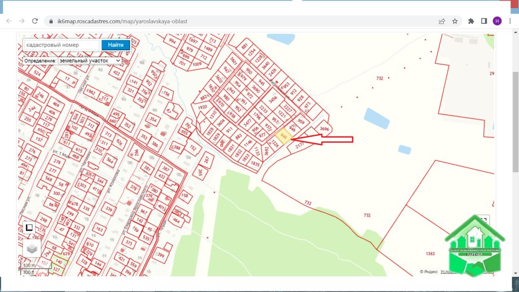
Task: Go forward to the next page
Action: [22, 21]
